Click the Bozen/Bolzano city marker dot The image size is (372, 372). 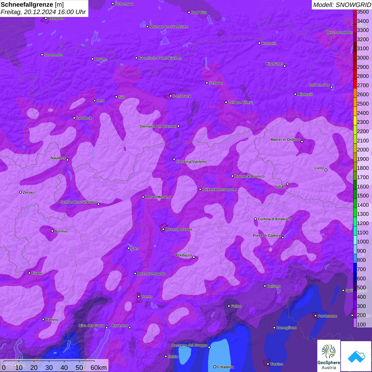(163, 229)
